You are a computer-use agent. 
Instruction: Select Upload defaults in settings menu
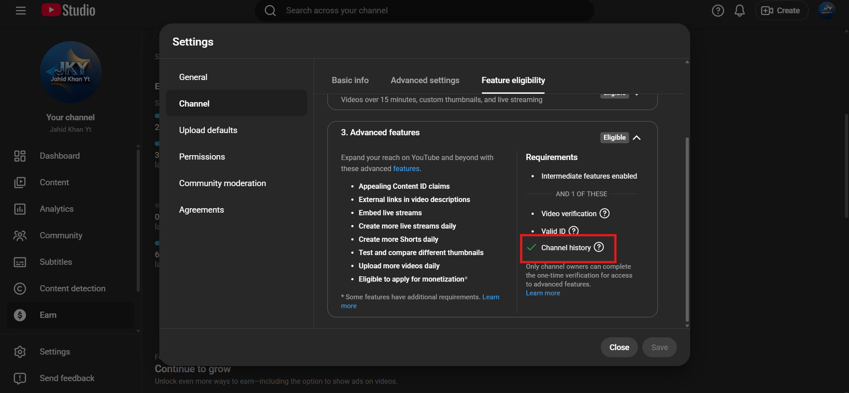coord(208,130)
